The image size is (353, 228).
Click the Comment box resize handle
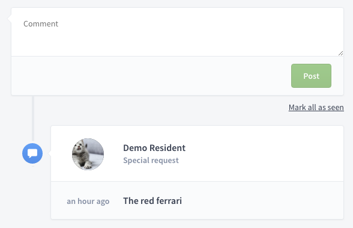[340, 53]
